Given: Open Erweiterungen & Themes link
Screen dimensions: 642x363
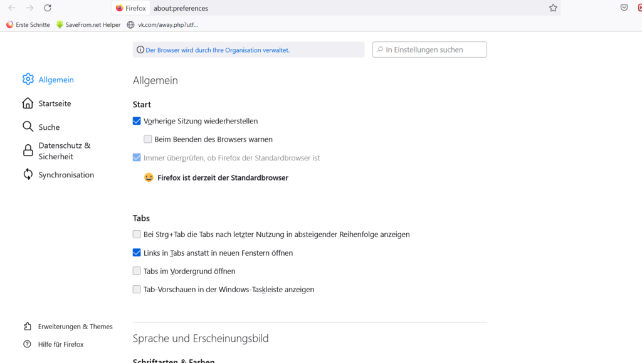Looking at the screenshot, I should coord(75,327).
